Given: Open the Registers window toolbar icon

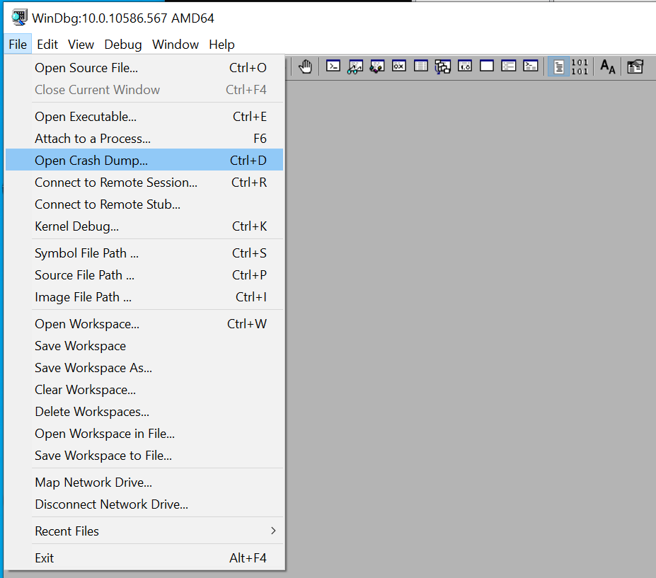Looking at the screenshot, I should pyautogui.click(x=399, y=67).
